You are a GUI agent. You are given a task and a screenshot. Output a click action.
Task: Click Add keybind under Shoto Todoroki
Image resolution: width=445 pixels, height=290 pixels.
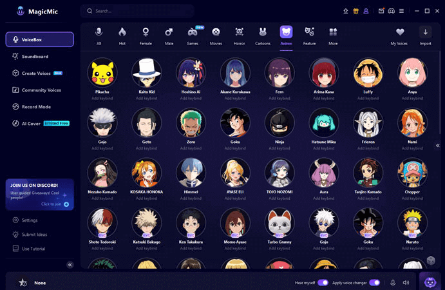pyautogui.click(x=102, y=248)
